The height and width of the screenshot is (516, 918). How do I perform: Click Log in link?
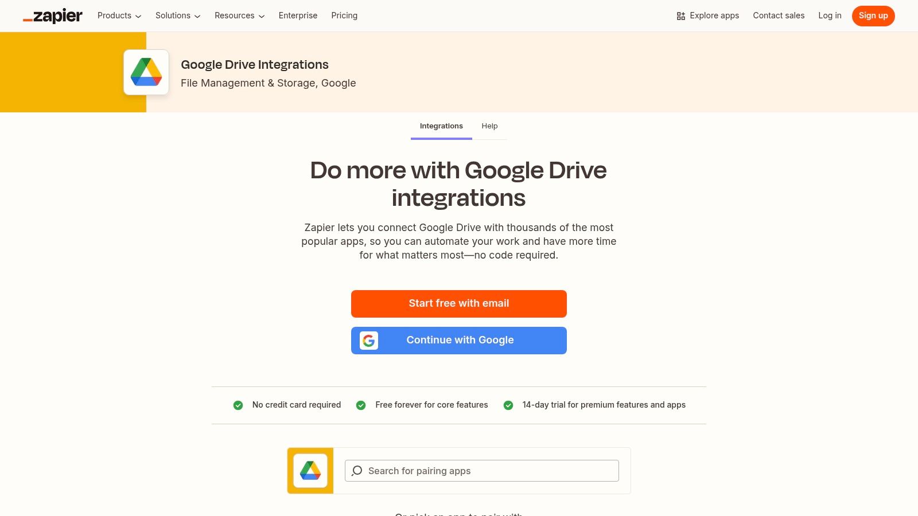click(x=830, y=15)
